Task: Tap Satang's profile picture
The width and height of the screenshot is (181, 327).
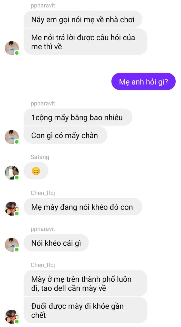Action: click(x=12, y=173)
